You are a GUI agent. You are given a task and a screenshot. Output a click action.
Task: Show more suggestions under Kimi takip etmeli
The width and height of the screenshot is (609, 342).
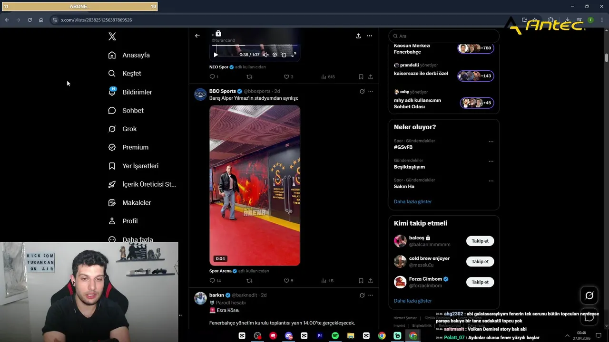(413, 301)
